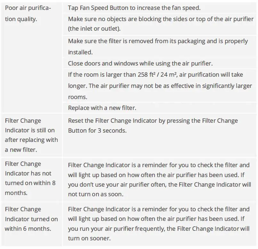258x249 pixels.
Task: Click '(the inlet or outlet)' parenthetical text
Action: (94, 29)
